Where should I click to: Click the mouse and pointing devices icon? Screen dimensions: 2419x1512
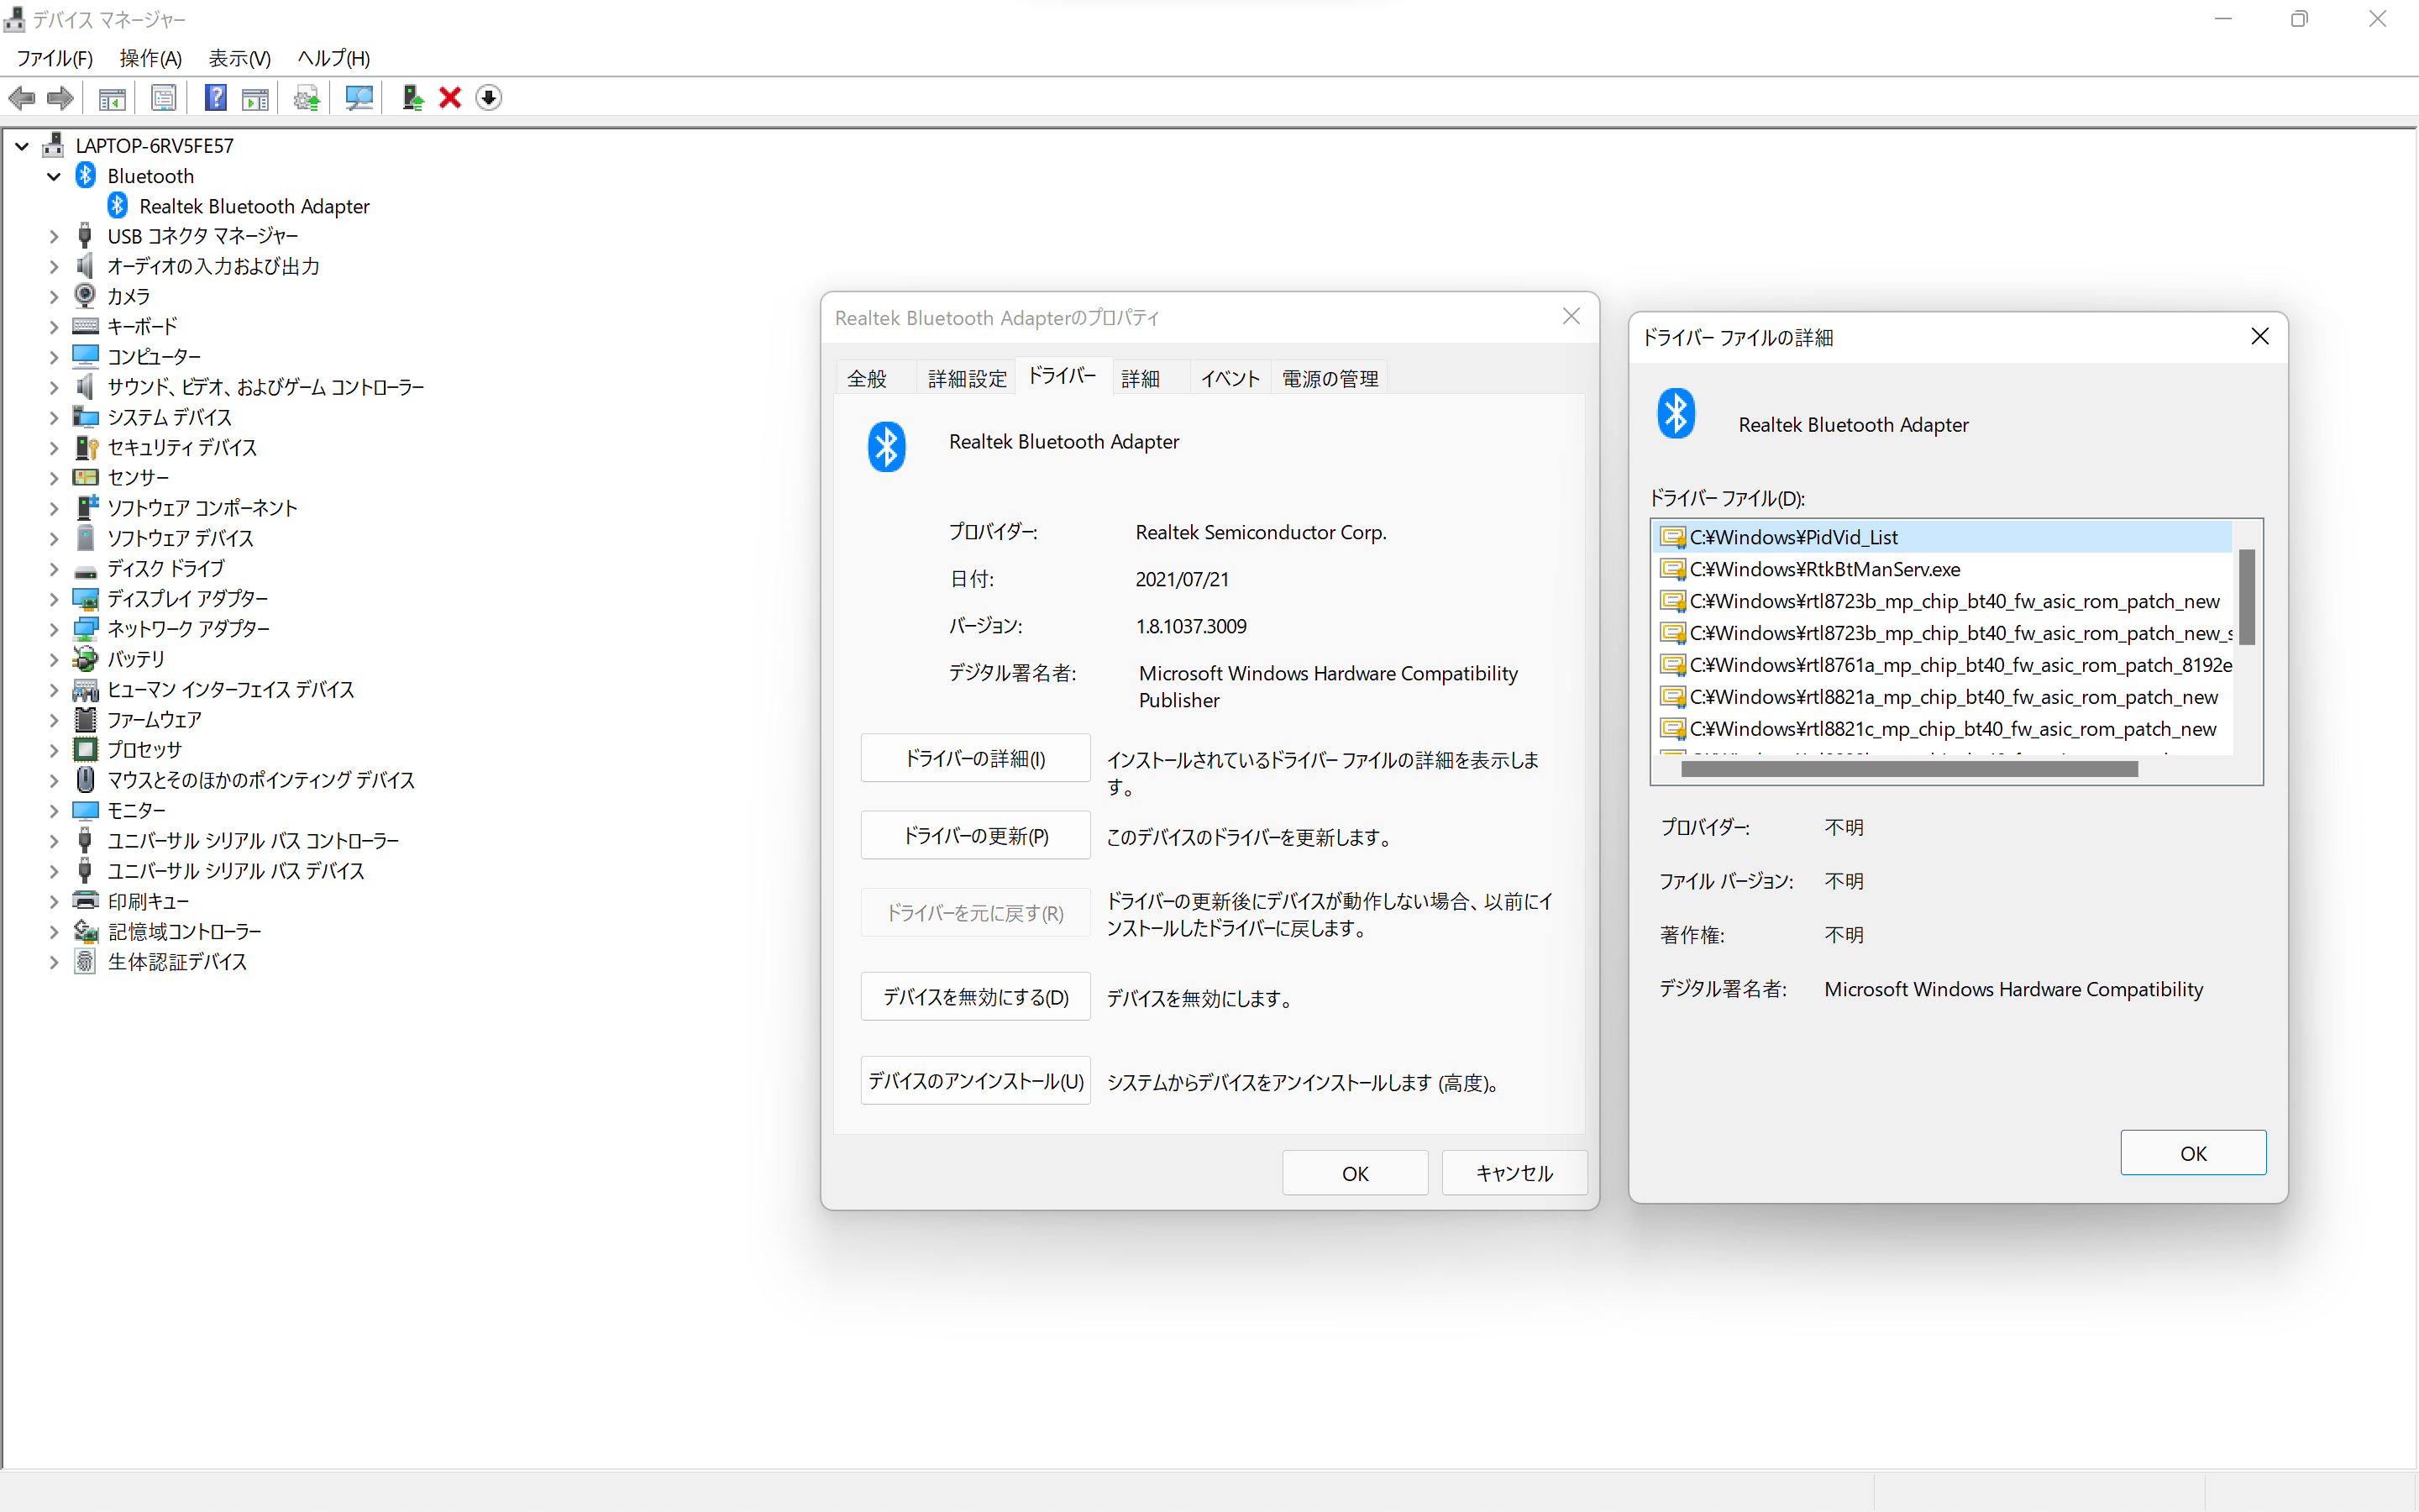pos(86,779)
